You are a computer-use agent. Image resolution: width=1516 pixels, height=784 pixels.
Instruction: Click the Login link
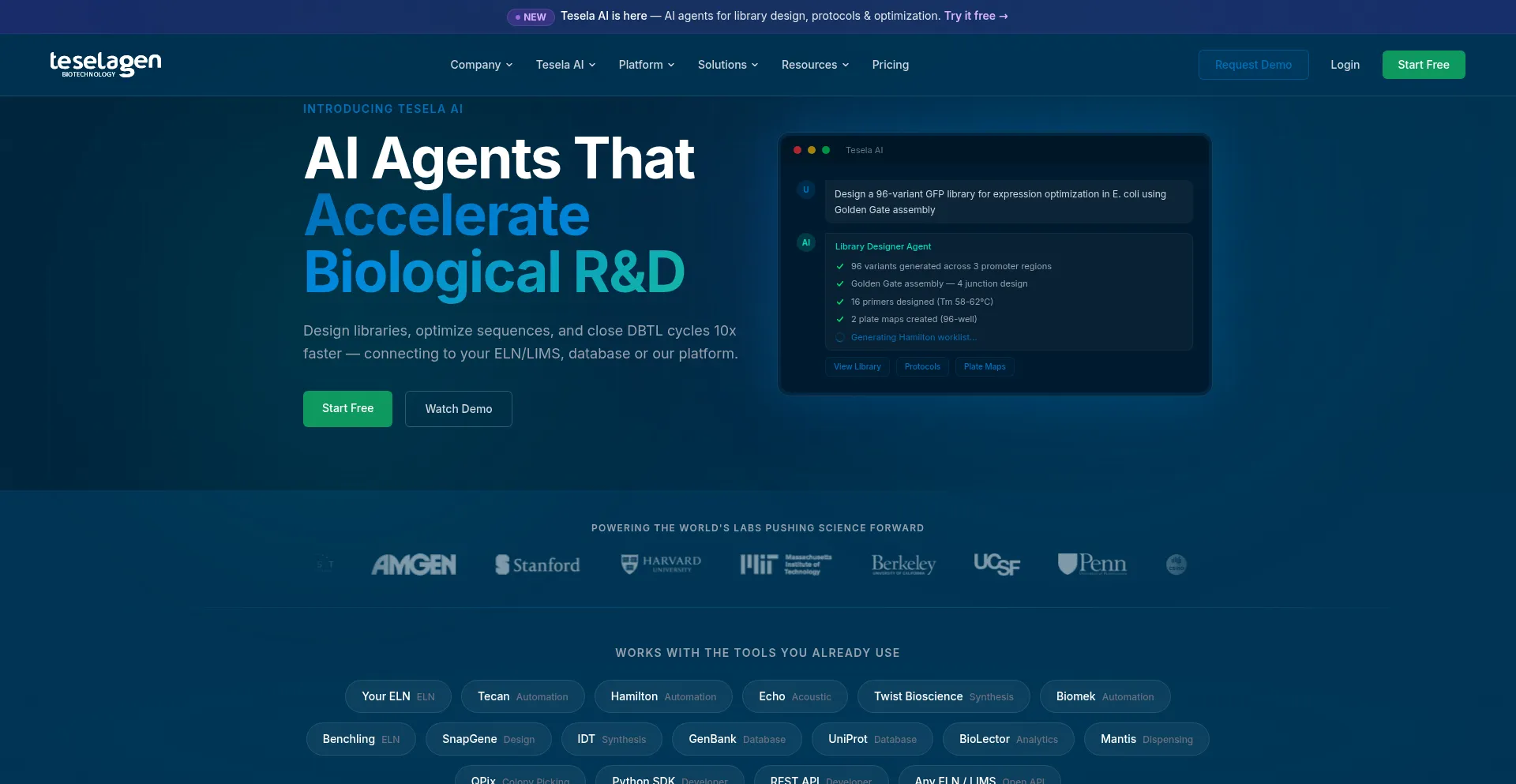tap(1345, 65)
